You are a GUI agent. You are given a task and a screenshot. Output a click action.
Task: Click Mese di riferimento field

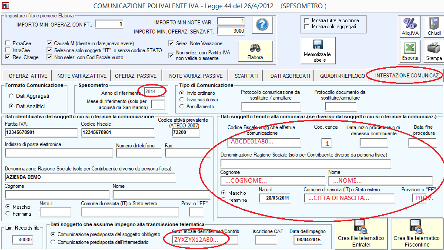[x=158, y=104]
